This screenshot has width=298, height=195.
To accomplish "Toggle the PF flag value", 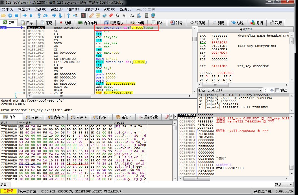I will coord(219,76).
